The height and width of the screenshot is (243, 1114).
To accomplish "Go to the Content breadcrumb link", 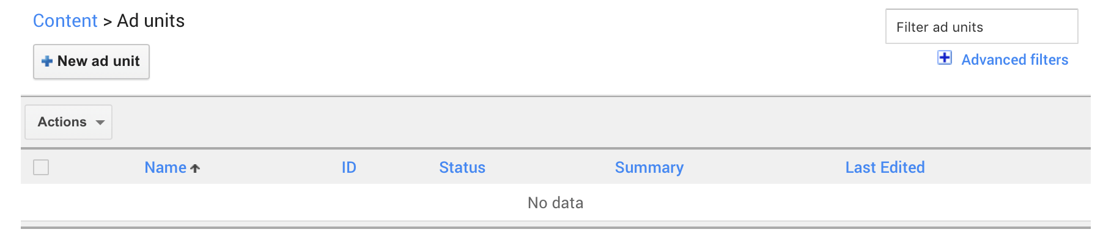I will tap(65, 21).
